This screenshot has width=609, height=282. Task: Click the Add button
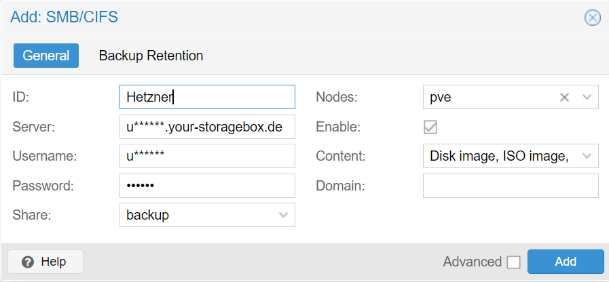pos(566,262)
